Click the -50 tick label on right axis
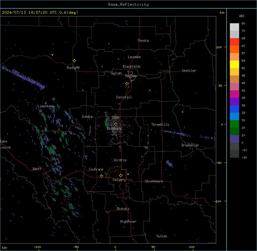This screenshot has height=251, width=257. tap(219, 163)
